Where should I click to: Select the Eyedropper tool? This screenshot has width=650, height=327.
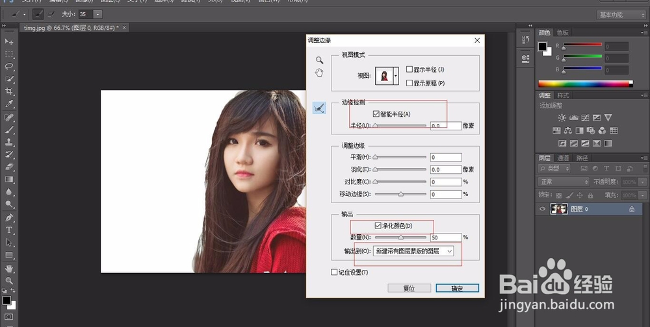click(x=8, y=104)
